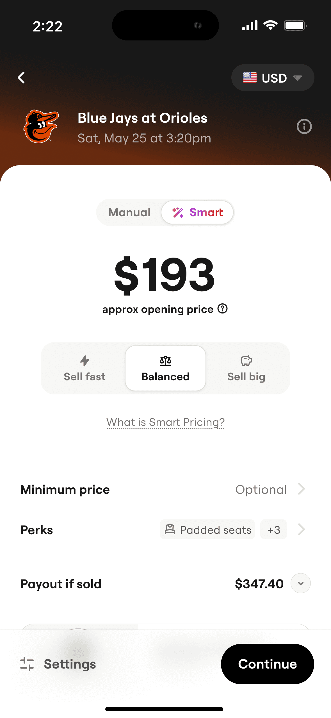Select the Smart pricing mode

[x=197, y=212]
